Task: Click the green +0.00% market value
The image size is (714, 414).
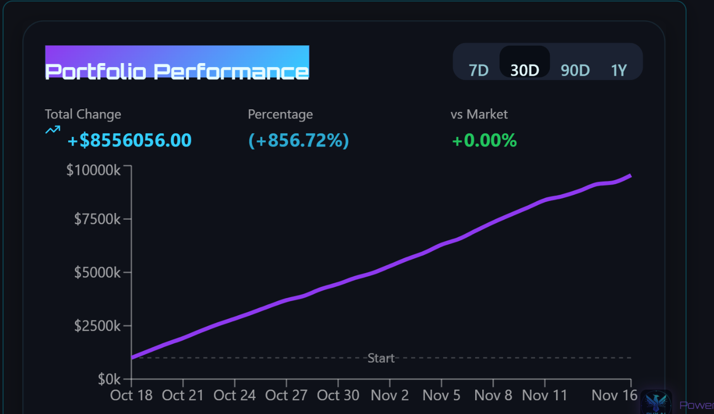Action: [x=484, y=140]
